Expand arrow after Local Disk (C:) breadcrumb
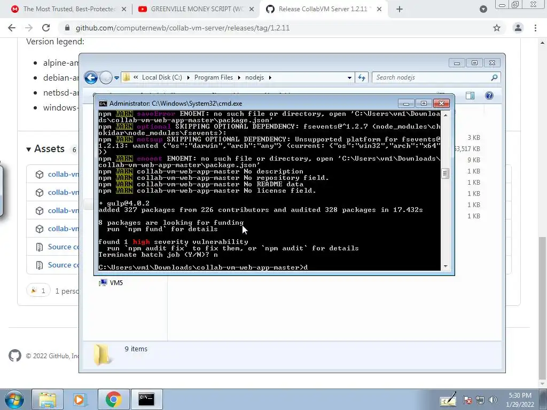 [x=188, y=77]
